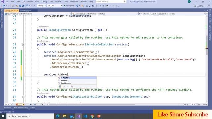
Task: Open the Build menu
Action: [37, 2]
